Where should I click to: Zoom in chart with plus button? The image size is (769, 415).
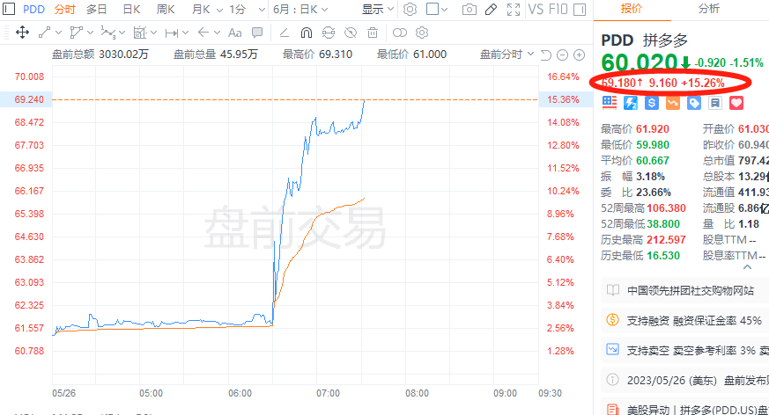[x=580, y=55]
